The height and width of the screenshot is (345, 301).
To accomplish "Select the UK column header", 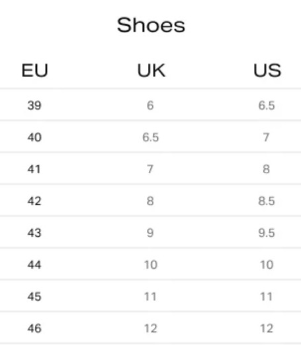I will click(x=151, y=70).
